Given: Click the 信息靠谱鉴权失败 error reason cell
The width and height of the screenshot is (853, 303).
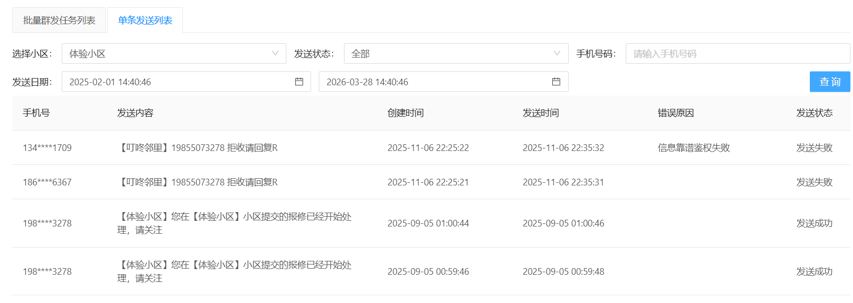Looking at the screenshot, I should click(x=694, y=148).
